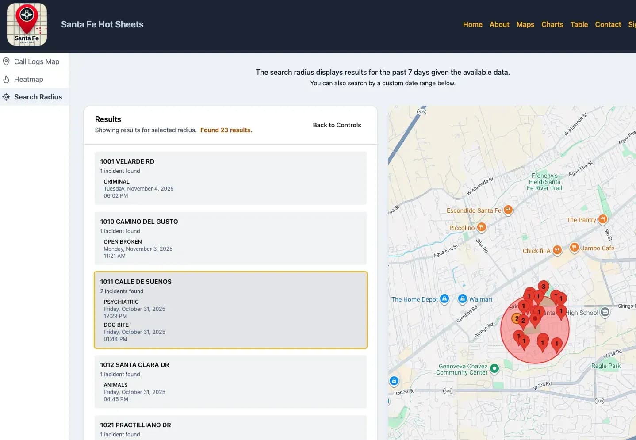
Task: Click The Home Depot map marker icon
Action: point(444,299)
